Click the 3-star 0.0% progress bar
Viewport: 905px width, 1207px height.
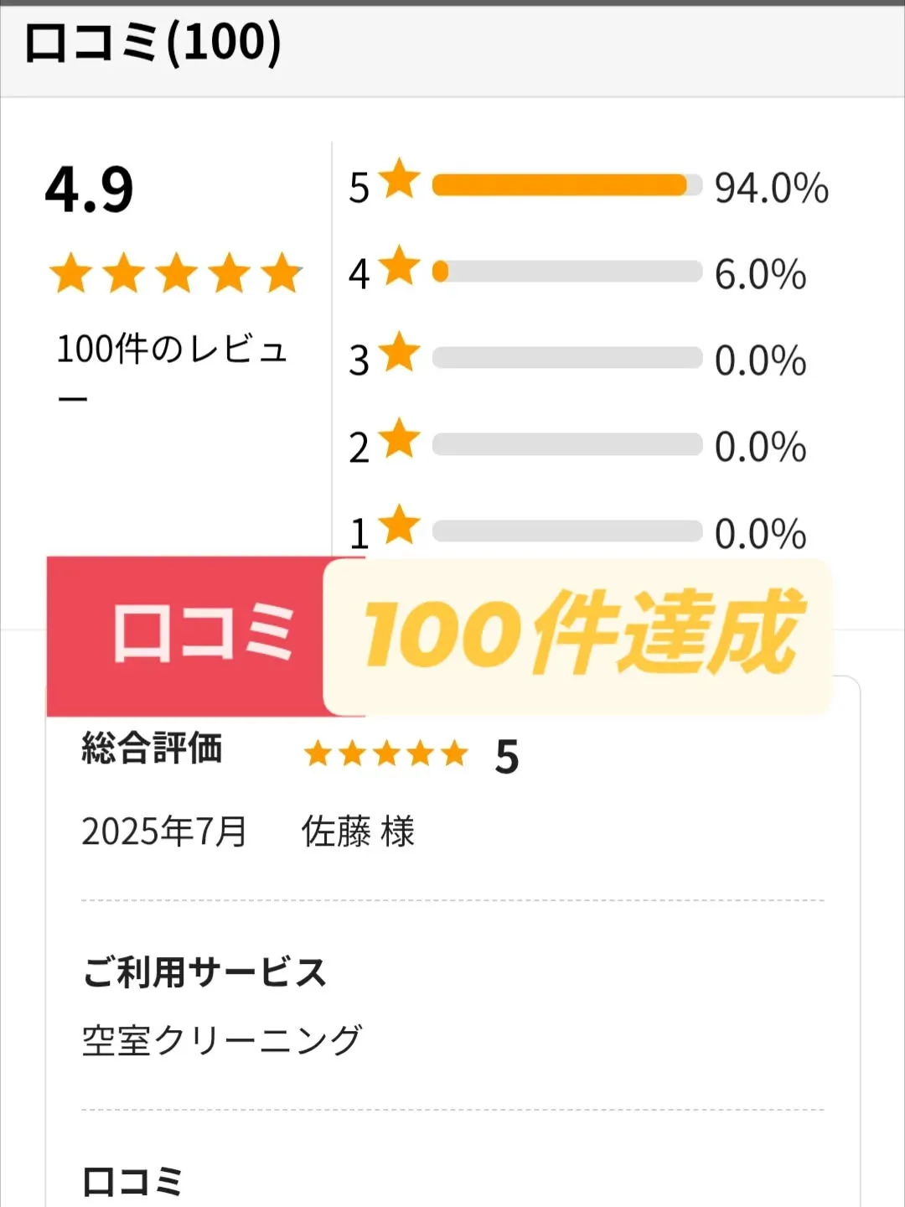tap(567, 358)
